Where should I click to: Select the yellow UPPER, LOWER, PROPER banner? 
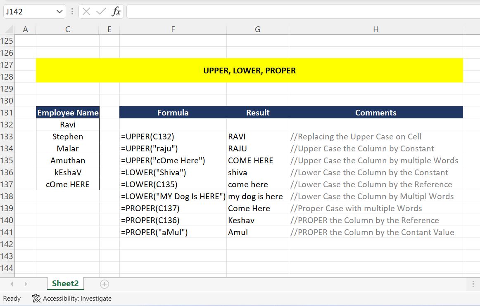250,70
